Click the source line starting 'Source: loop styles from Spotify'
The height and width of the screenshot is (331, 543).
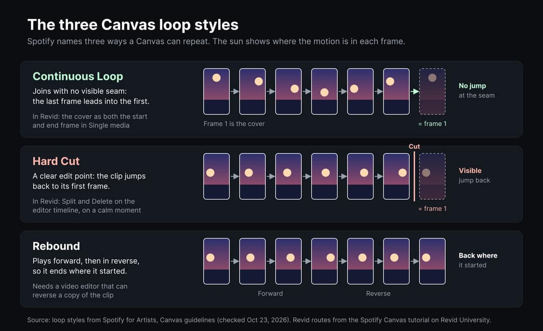(259, 320)
